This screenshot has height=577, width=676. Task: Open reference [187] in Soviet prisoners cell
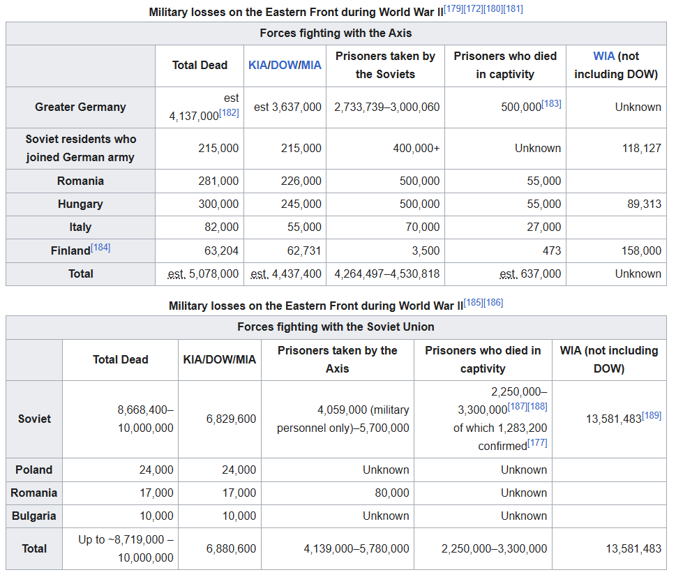518,406
